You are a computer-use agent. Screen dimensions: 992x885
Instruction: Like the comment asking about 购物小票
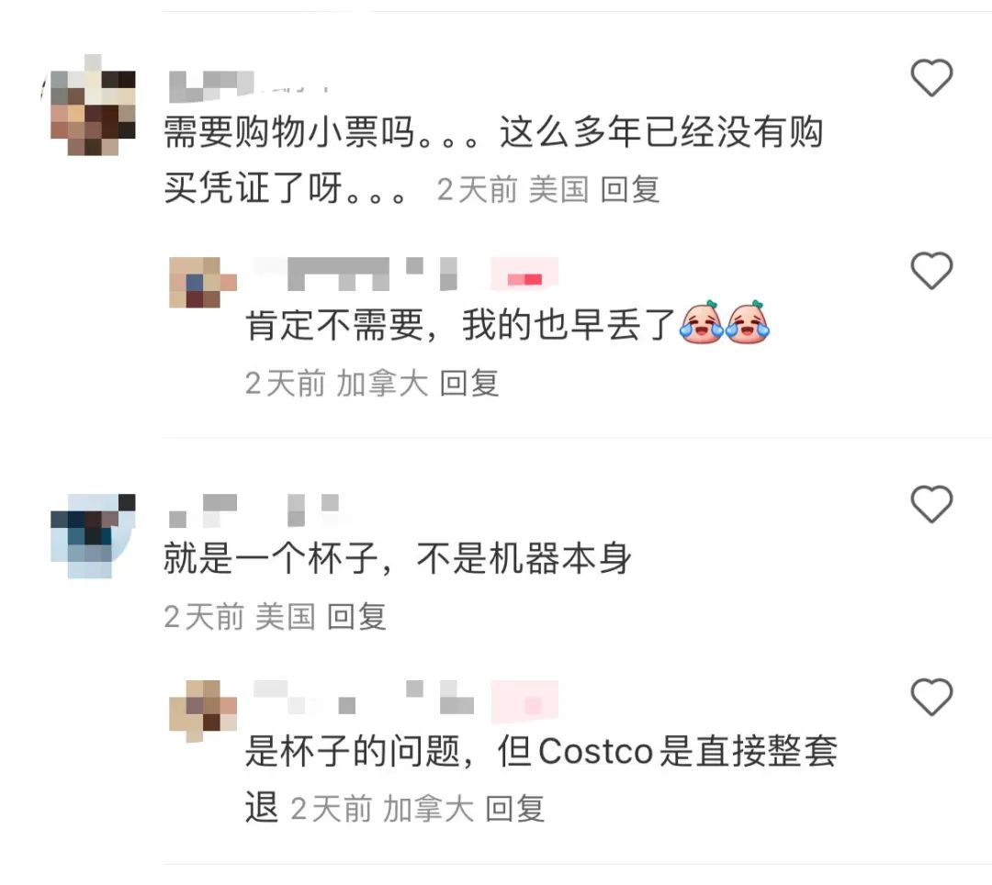tap(931, 78)
